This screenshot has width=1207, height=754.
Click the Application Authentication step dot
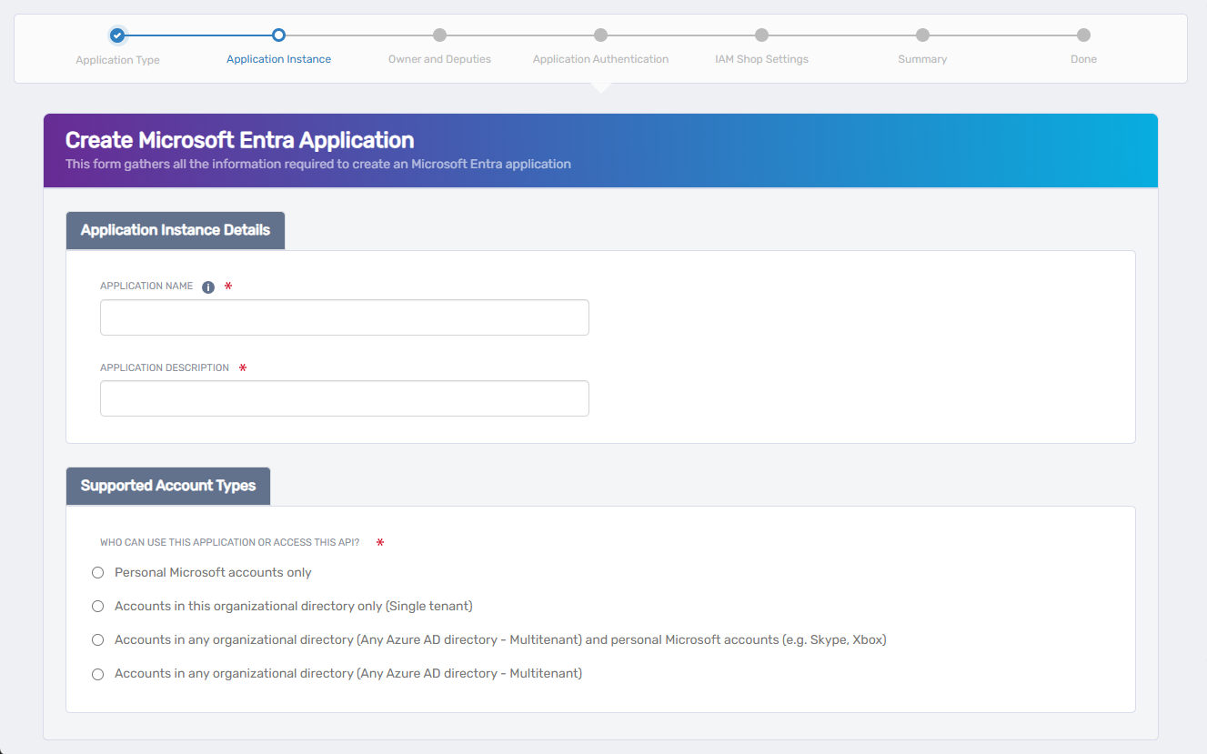[600, 35]
